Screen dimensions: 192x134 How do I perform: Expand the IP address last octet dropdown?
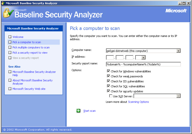point(143,58)
